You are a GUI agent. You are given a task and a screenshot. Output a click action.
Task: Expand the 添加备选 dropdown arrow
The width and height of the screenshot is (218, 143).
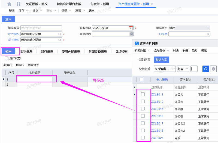(168, 51)
